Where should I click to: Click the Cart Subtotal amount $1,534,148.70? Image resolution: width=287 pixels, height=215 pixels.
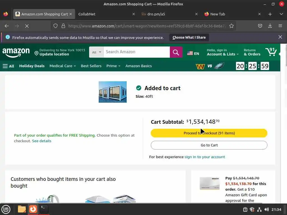(x=203, y=122)
